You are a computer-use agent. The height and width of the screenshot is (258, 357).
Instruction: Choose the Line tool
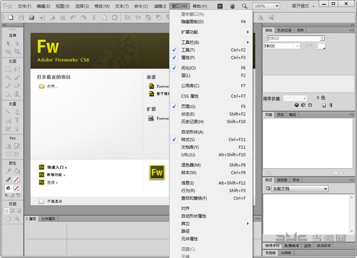tap(8, 112)
